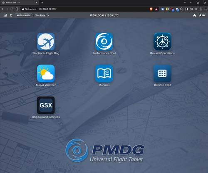The image size is (208, 173).
Task: Click the signal strength icon
Action: point(5,15)
